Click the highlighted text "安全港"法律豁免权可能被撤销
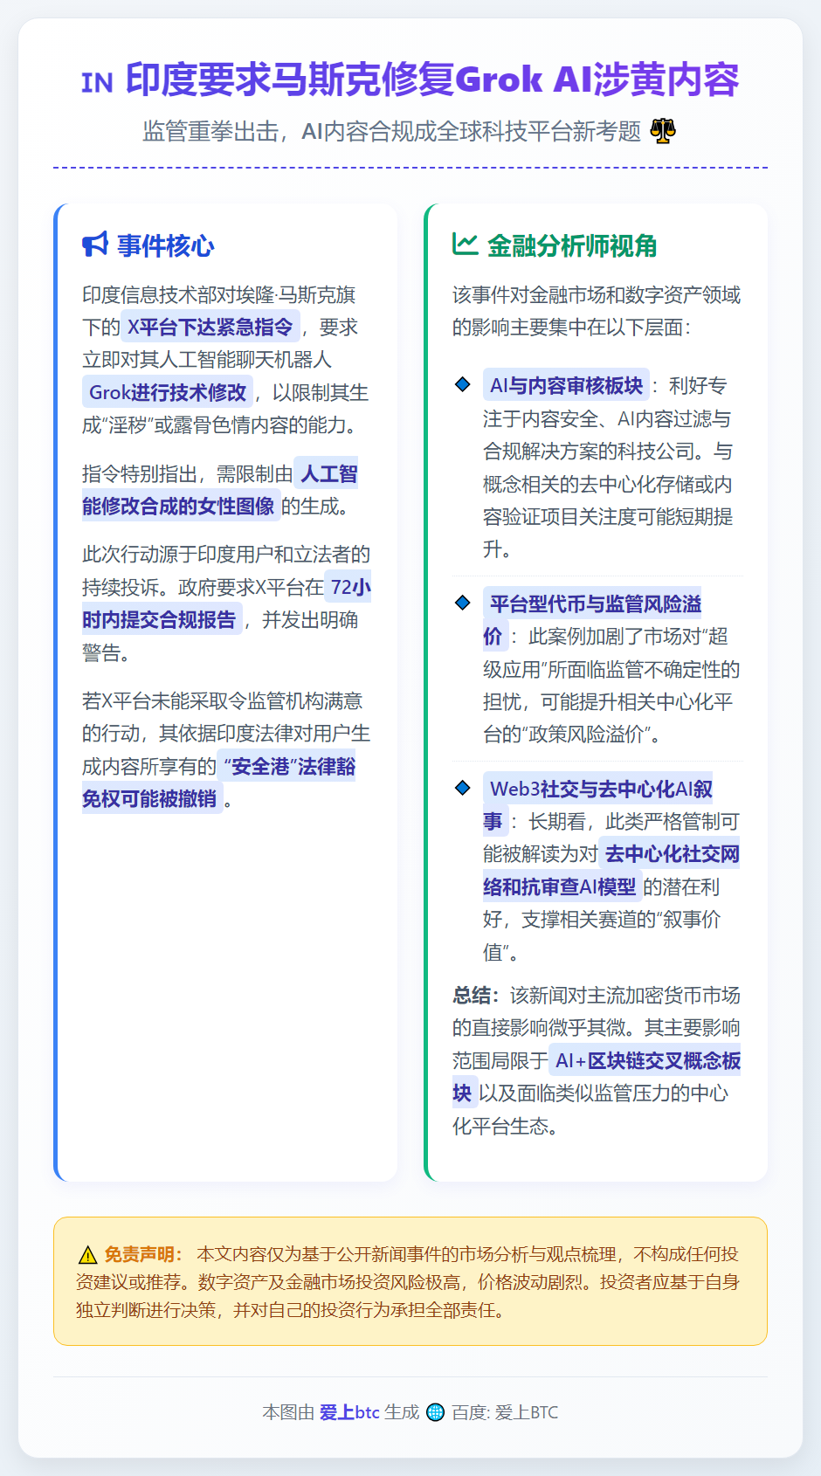This screenshot has width=821, height=1476. [x=219, y=783]
